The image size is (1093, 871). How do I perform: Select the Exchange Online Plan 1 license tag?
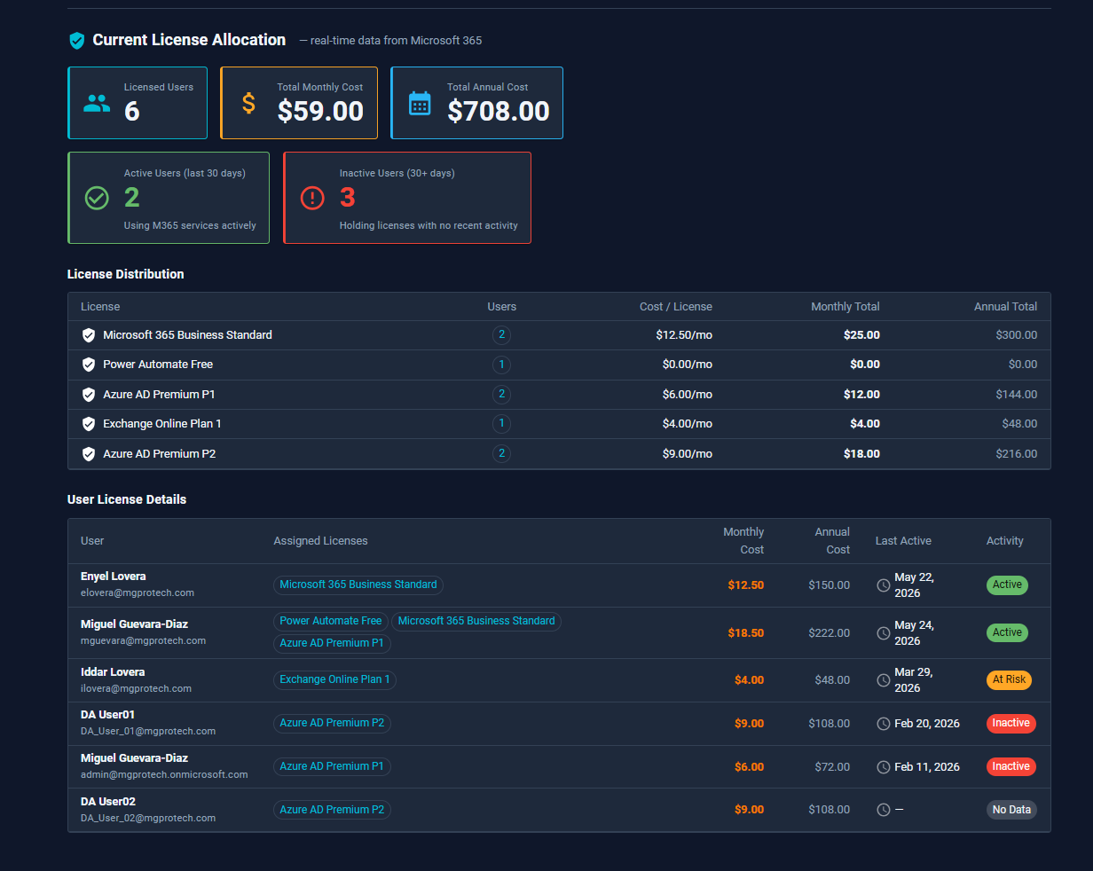coord(334,679)
